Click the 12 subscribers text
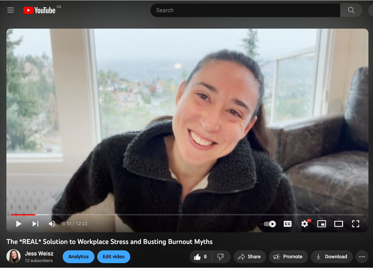The height and width of the screenshot is (268, 373). pyautogui.click(x=39, y=261)
